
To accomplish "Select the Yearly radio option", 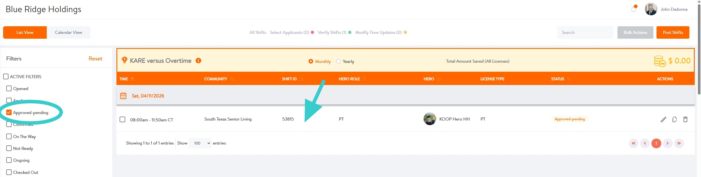I will (338, 62).
